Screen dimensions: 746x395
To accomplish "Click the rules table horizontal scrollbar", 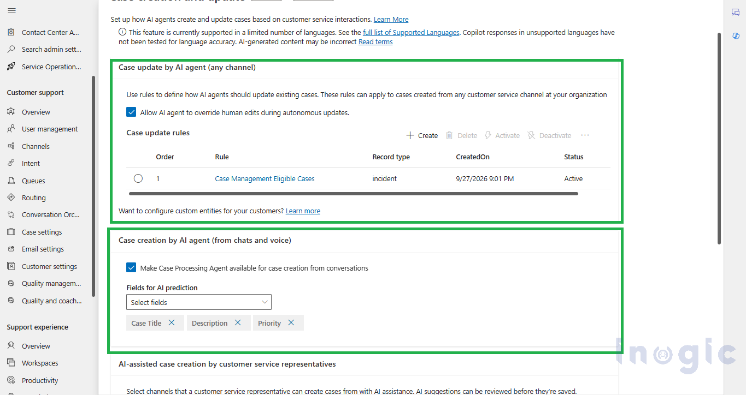I will click(353, 193).
